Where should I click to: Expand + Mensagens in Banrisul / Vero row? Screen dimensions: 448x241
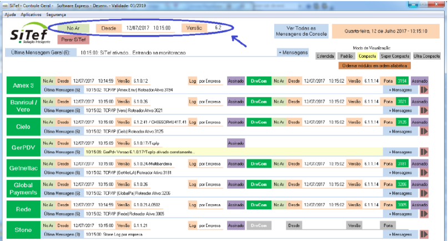(401, 111)
